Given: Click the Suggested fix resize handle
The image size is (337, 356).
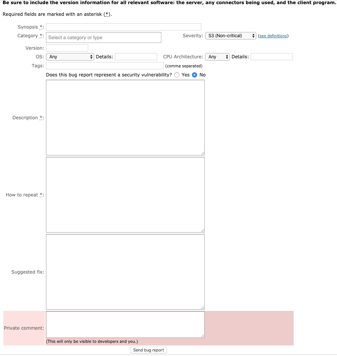Looking at the screenshot, I should pos(202,307).
